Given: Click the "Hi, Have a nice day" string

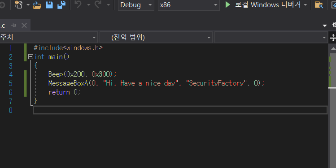Looking at the screenshot, I should click(140, 83).
